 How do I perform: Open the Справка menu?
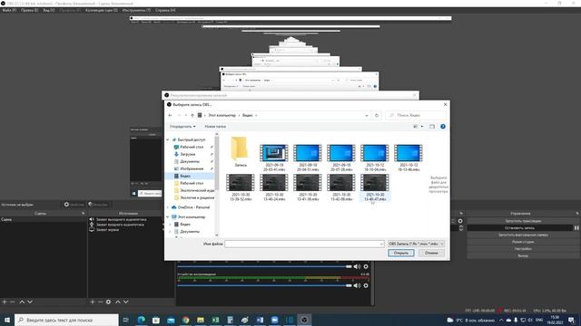[x=165, y=10]
